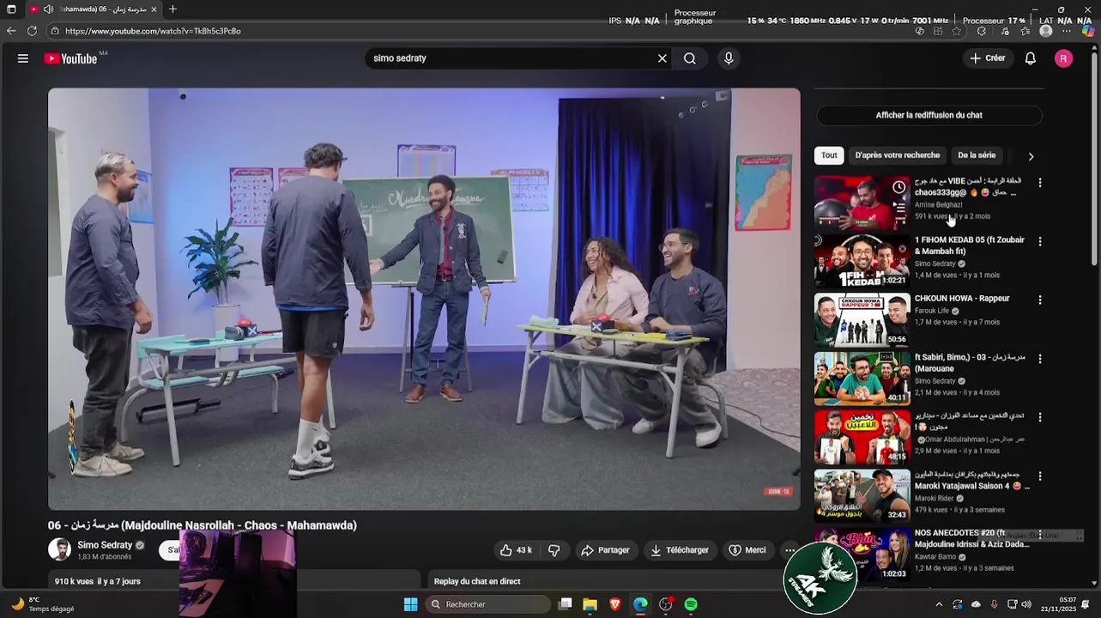Open YouTube notifications bell
The height and width of the screenshot is (618, 1101).
pos(1031,58)
